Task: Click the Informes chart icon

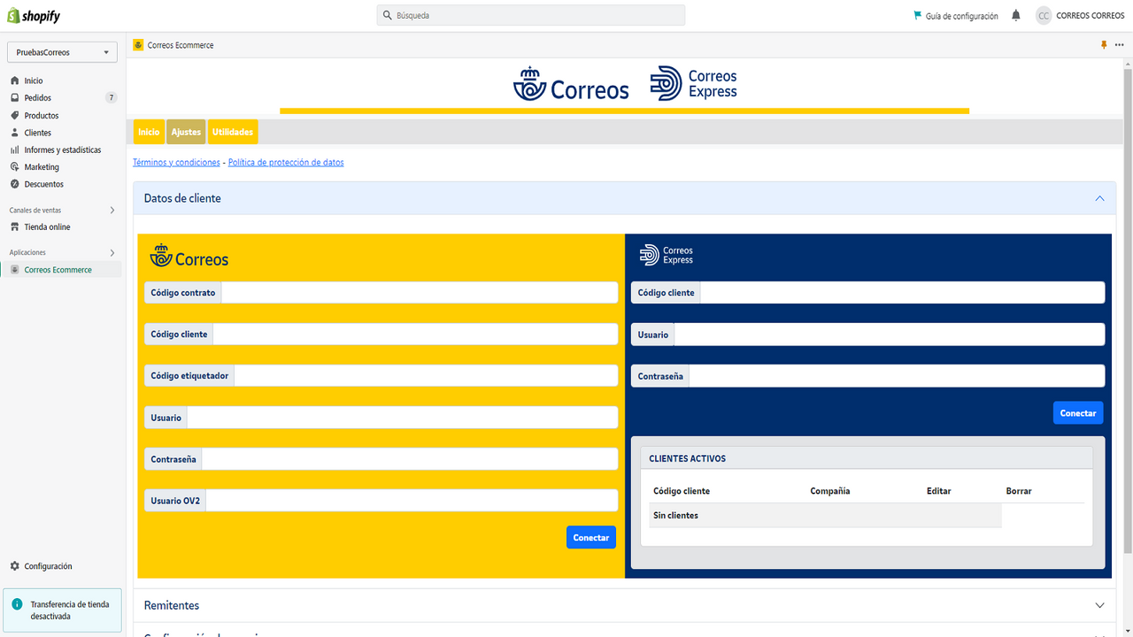Action: pyautogui.click(x=15, y=150)
